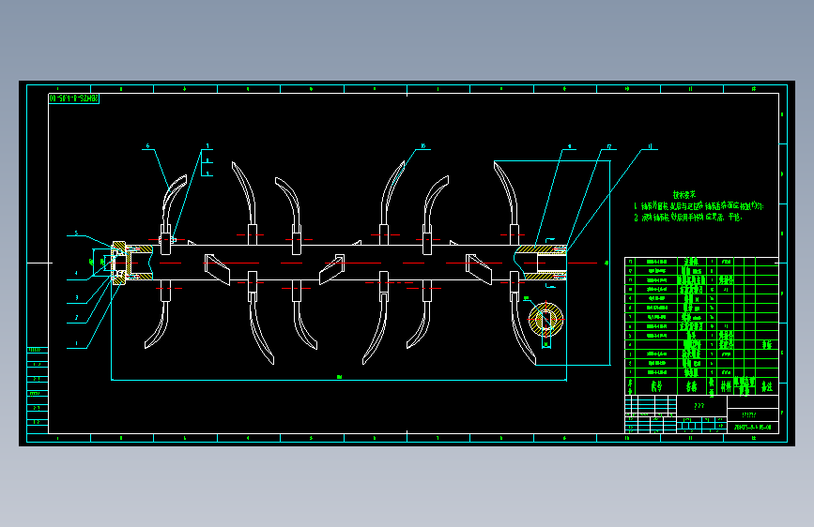
Task: Click part balloon number 5
Action: pyautogui.click(x=76, y=233)
